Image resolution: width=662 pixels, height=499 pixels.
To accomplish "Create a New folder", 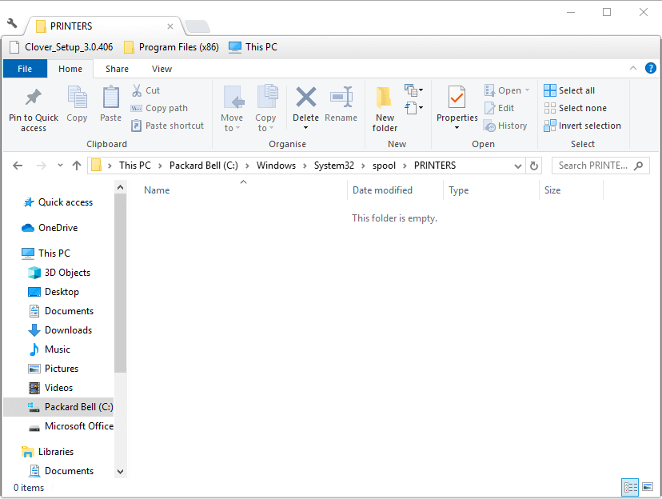I will click(x=385, y=109).
